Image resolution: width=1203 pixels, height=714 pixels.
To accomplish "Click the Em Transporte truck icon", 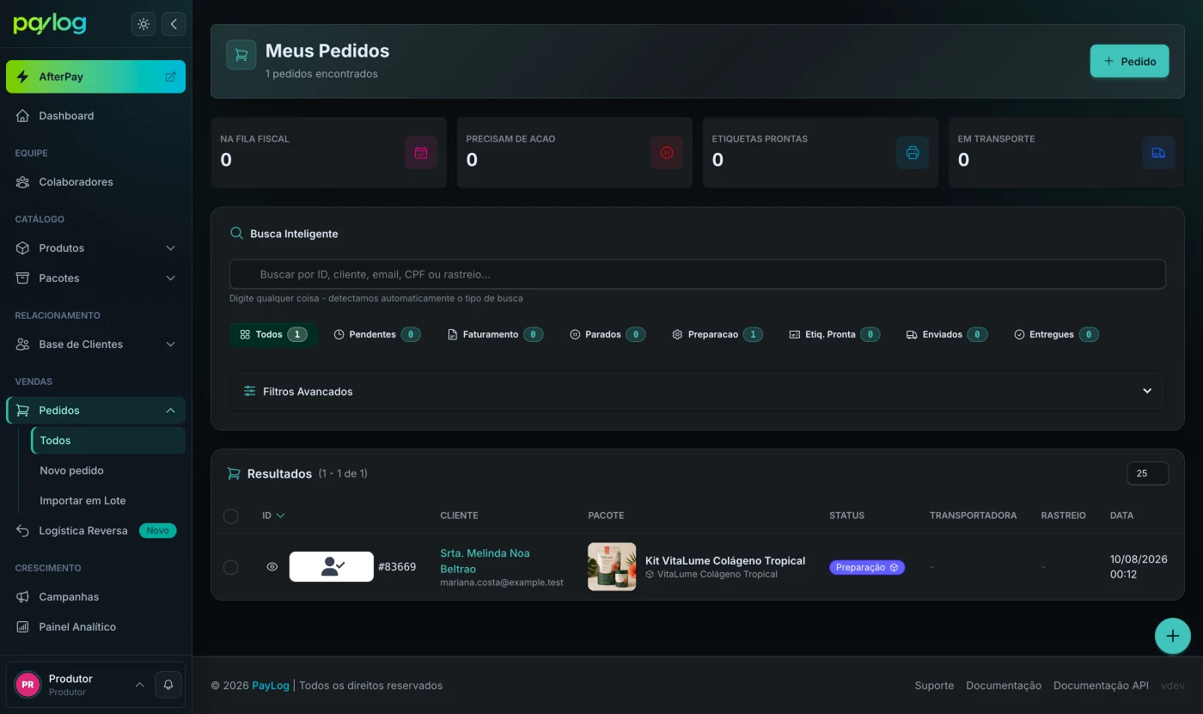I will (1158, 153).
